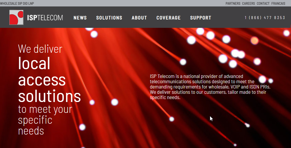Click the word 'access' in hero headline
The height and width of the screenshot is (148, 291).
coord(42,80)
